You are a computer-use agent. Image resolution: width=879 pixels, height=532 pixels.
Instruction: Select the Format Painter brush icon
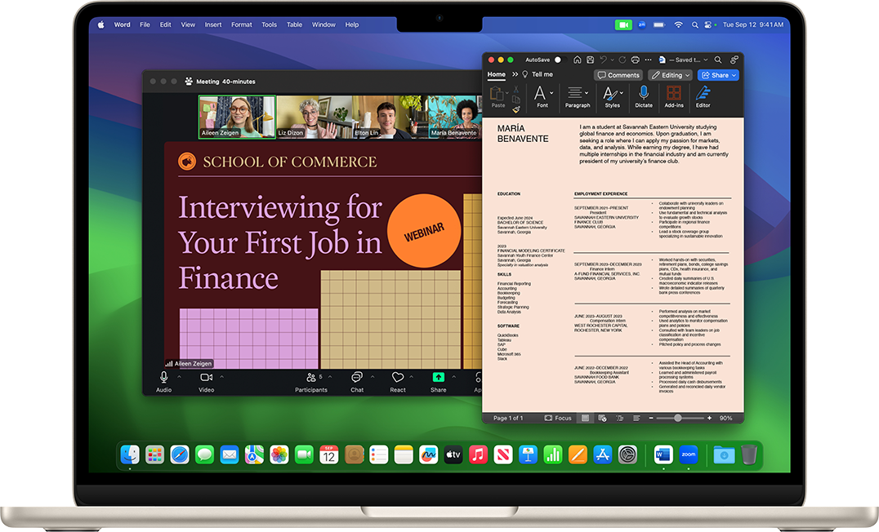(516, 109)
